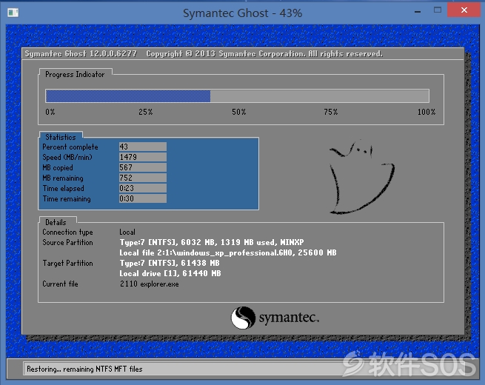Click the Speed value 1479
This screenshot has height=385, width=485.
pos(143,157)
